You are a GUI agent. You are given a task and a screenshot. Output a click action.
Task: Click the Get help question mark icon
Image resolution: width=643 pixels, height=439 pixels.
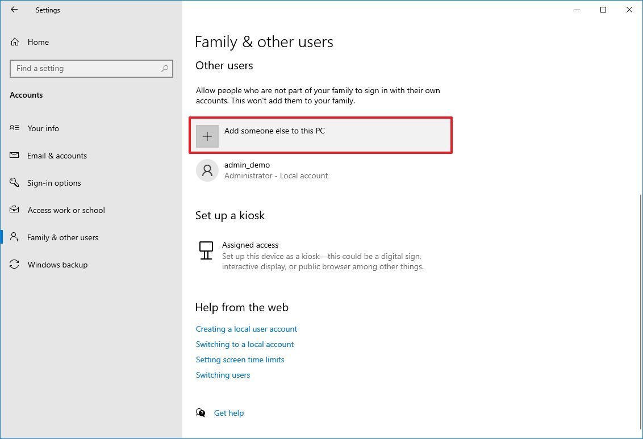pos(201,413)
